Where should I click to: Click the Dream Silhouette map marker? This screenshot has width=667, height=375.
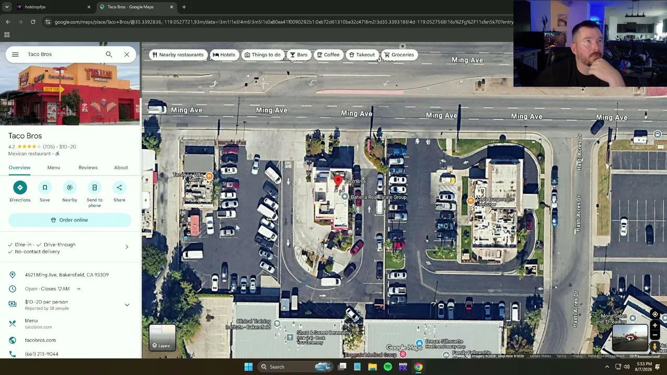(x=419, y=343)
